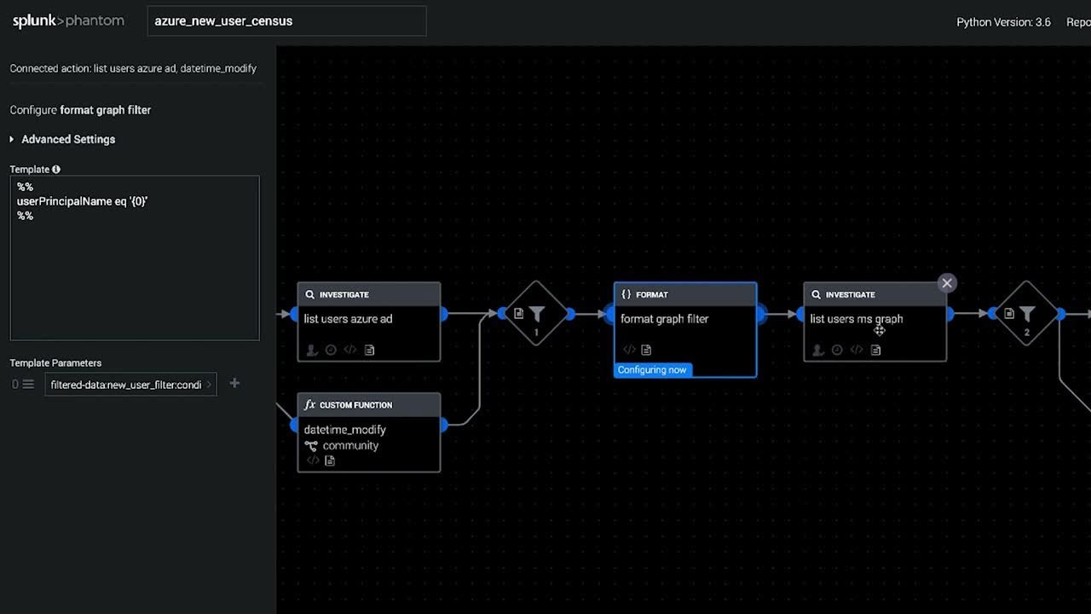
Task: Open notes icon on format graph filter
Action: tap(646, 350)
